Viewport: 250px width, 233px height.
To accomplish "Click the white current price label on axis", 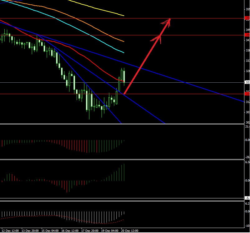I will point(247,82).
